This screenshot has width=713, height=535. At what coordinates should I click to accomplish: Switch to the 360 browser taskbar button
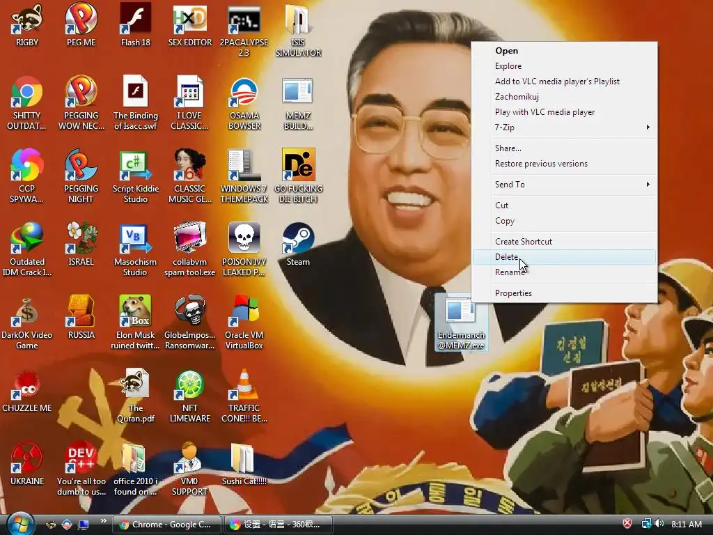tap(279, 525)
